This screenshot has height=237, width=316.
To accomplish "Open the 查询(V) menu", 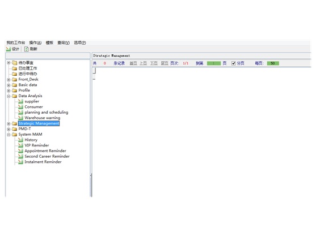I will point(64,42).
